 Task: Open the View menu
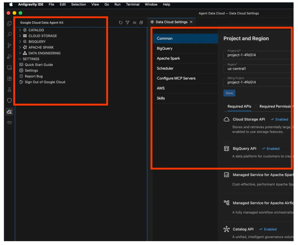(95, 4)
